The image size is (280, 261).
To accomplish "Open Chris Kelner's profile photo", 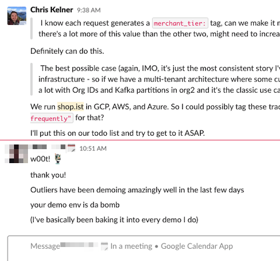I will pyautogui.click(x=17, y=16).
